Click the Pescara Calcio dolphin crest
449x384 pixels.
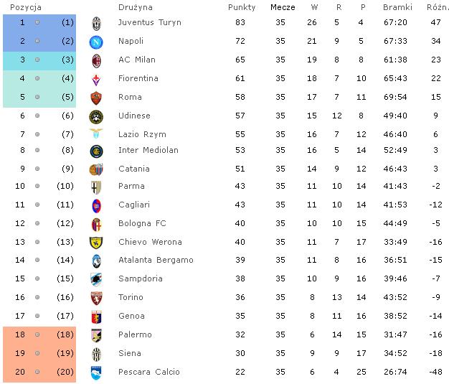(96, 372)
